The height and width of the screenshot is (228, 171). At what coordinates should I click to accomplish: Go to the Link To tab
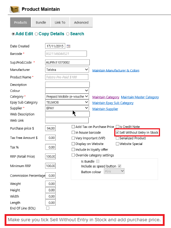(60, 22)
